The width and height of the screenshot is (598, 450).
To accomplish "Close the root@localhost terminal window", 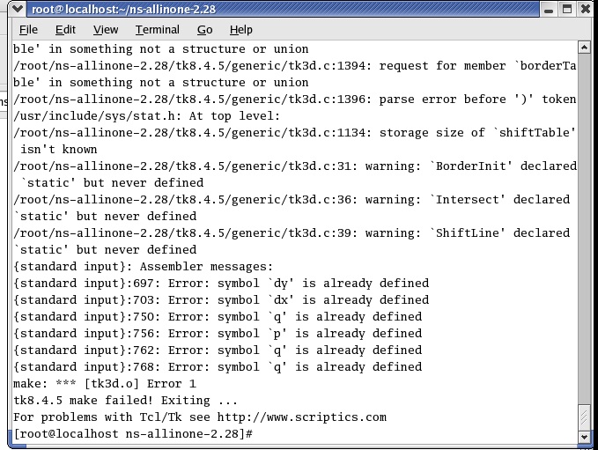I will point(585,9).
